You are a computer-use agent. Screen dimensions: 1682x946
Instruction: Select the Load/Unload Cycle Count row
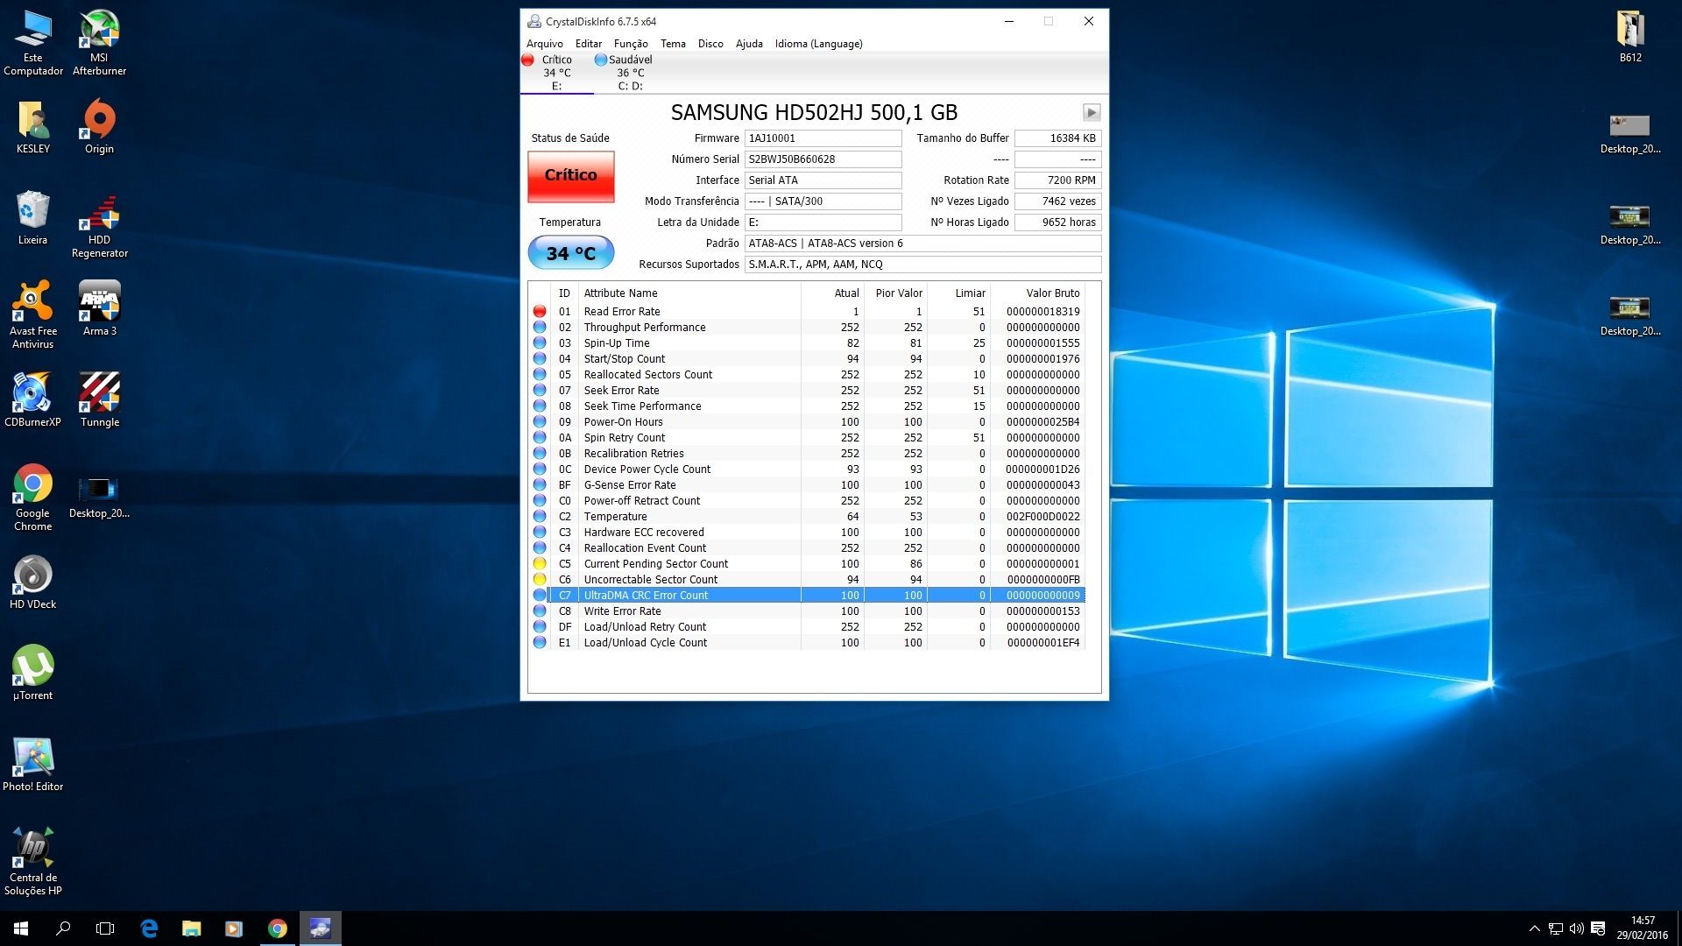pos(806,643)
